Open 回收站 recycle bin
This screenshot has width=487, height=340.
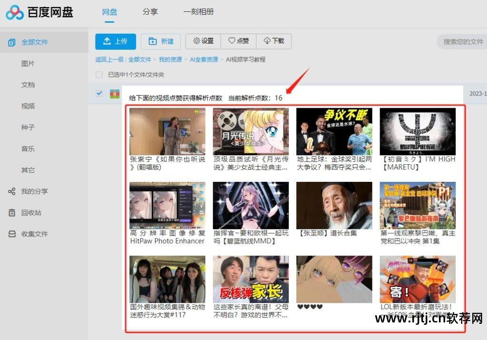(x=31, y=213)
